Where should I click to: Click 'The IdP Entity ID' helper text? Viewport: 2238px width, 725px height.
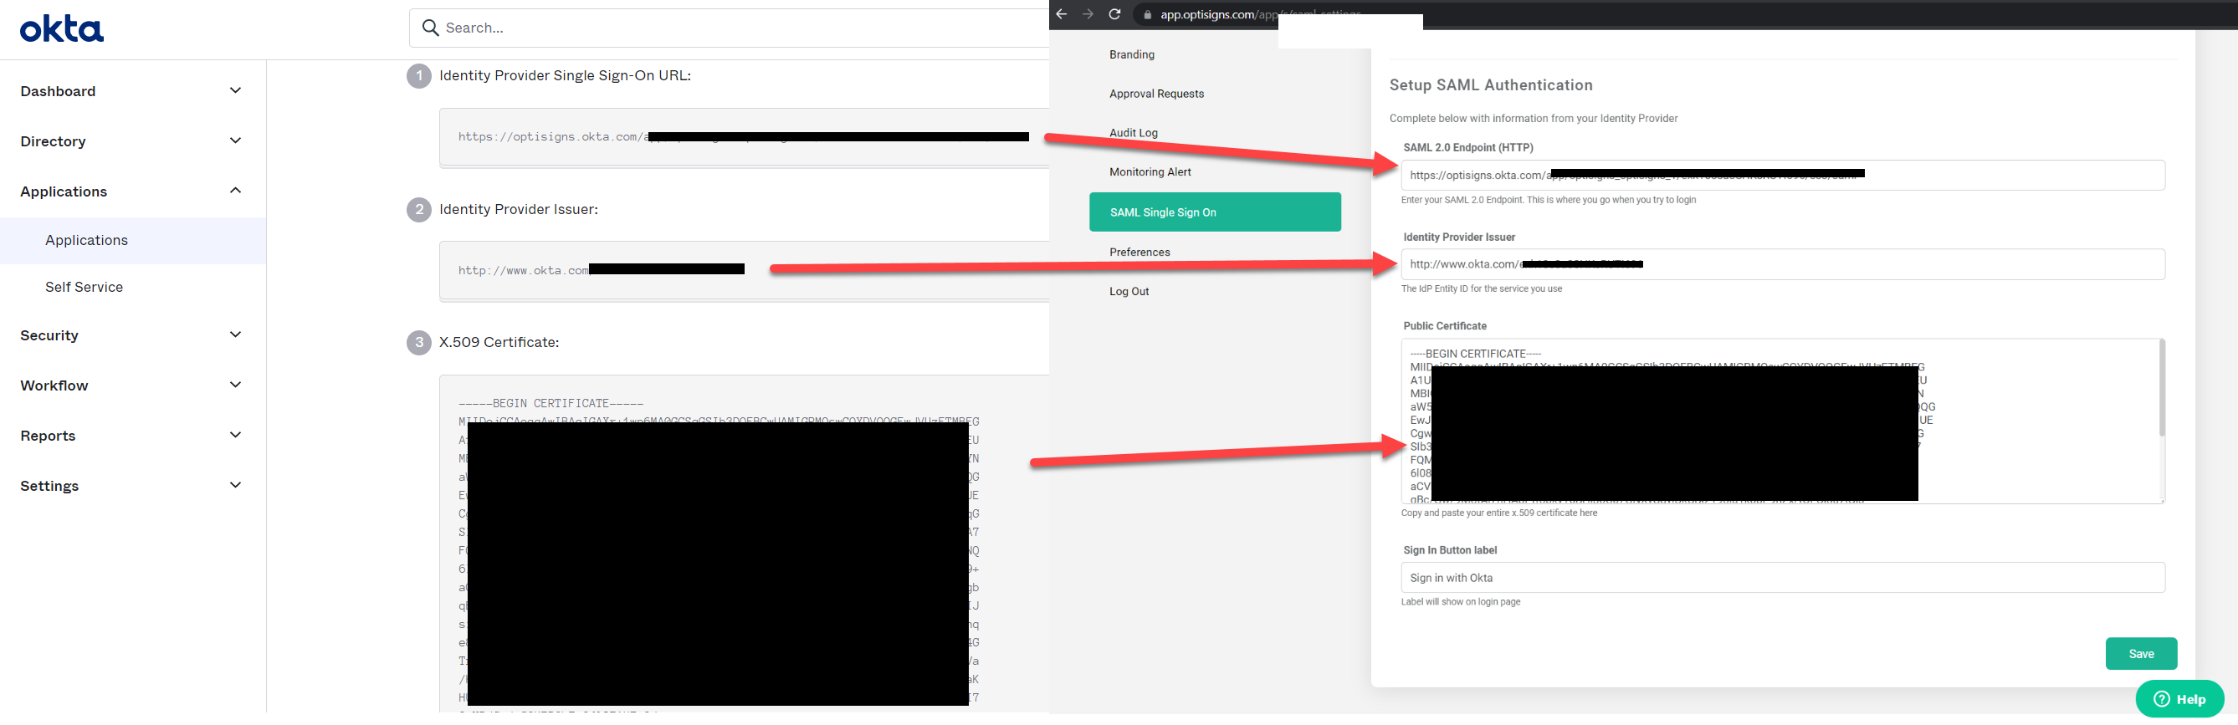pyautogui.click(x=1482, y=289)
